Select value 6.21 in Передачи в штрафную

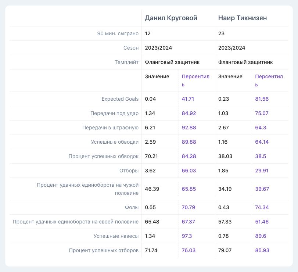tap(150, 128)
